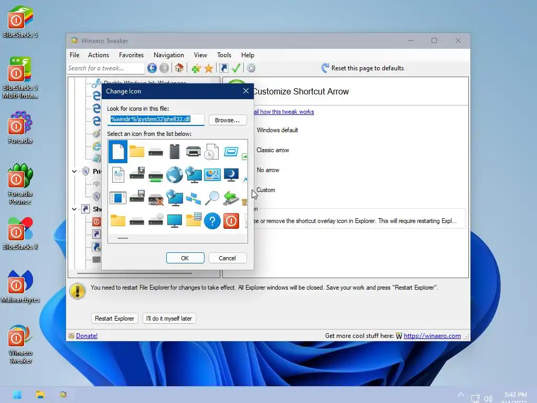Select the document with clock icon

click(212, 152)
